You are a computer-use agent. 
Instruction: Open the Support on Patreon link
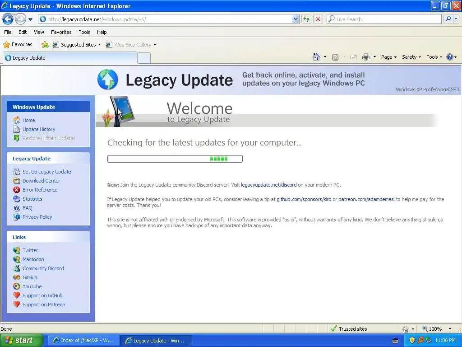click(x=44, y=305)
